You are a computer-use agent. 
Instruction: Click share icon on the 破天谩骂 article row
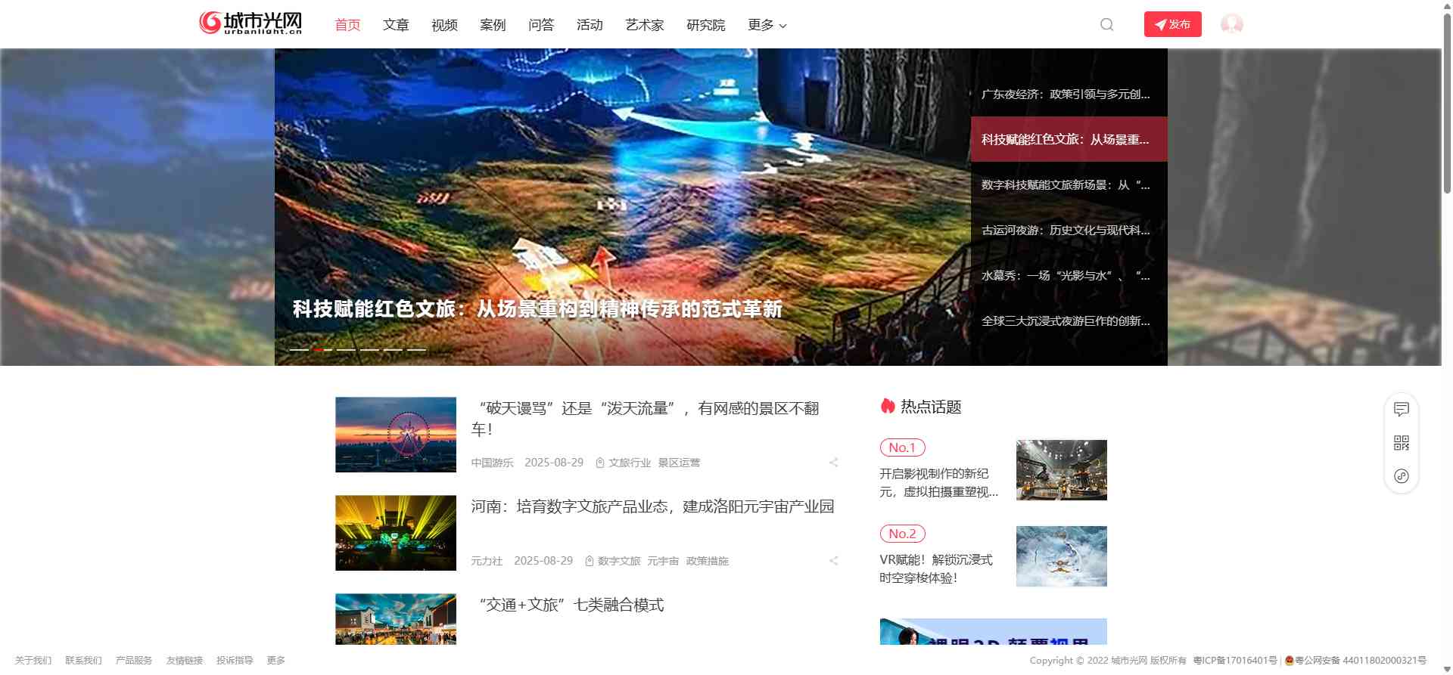(x=833, y=463)
